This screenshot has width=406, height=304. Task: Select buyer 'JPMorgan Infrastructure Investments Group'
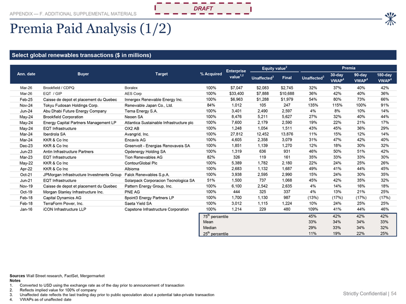82,175
